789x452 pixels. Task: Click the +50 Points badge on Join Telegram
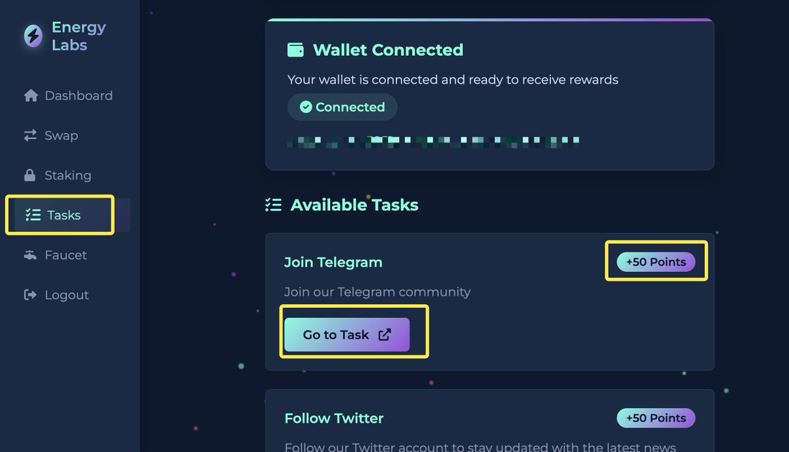[656, 261]
